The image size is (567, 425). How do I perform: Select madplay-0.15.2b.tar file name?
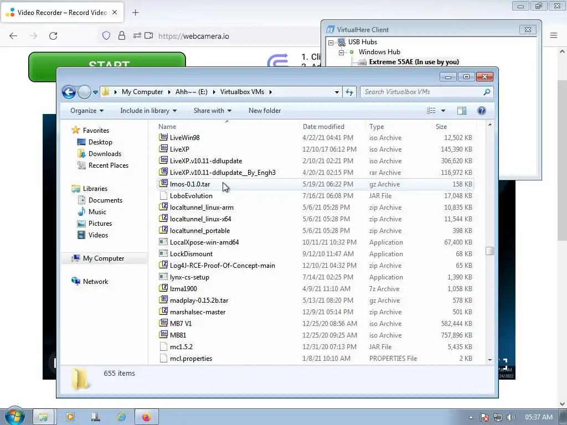199,300
